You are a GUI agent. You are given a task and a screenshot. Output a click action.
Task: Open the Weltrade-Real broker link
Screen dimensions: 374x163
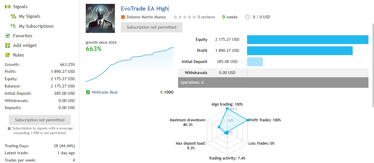[x=104, y=92]
